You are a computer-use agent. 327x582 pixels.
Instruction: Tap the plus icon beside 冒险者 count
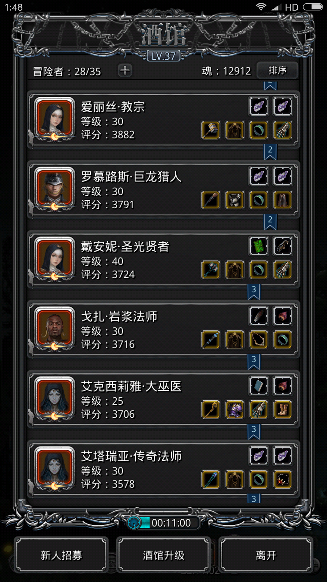125,70
